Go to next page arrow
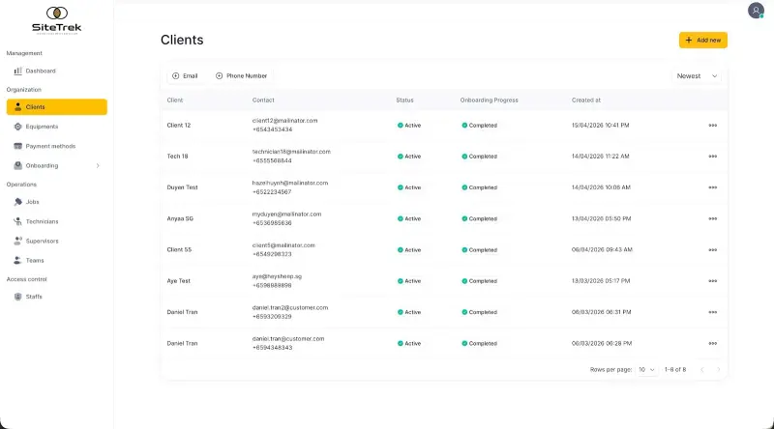The width and height of the screenshot is (774, 429). click(718, 370)
